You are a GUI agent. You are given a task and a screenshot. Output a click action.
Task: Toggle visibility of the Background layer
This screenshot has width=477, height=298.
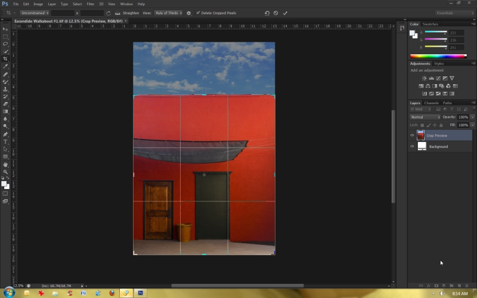pyautogui.click(x=412, y=146)
